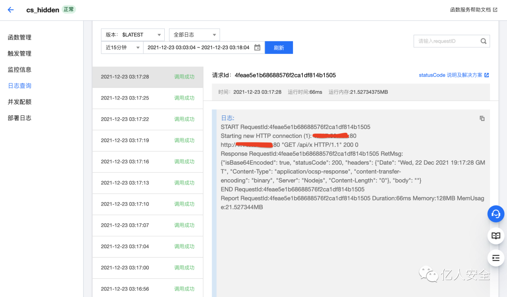Select log entry 2021-12-23 03:17:16
Image resolution: width=507 pixels, height=297 pixels.
[148, 161]
